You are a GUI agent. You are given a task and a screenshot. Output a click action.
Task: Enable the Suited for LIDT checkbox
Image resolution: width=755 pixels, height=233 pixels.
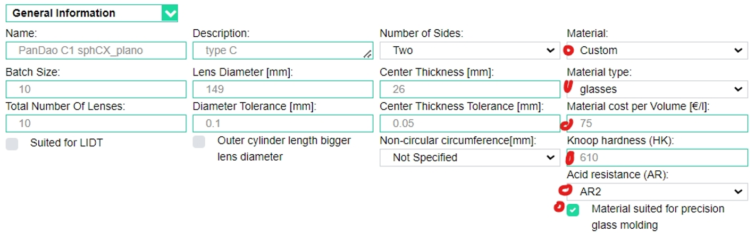coord(12,144)
